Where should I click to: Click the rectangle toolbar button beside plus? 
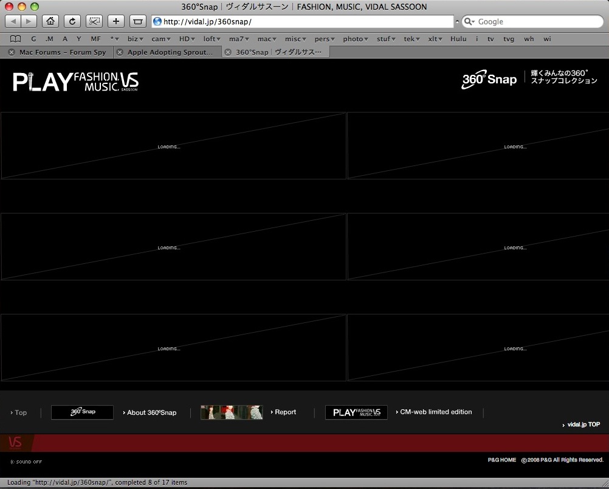137,21
